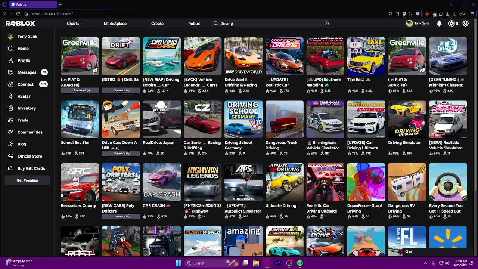Click the browser address bar URL
This screenshot has height=269, width=478.
click(x=52, y=14)
